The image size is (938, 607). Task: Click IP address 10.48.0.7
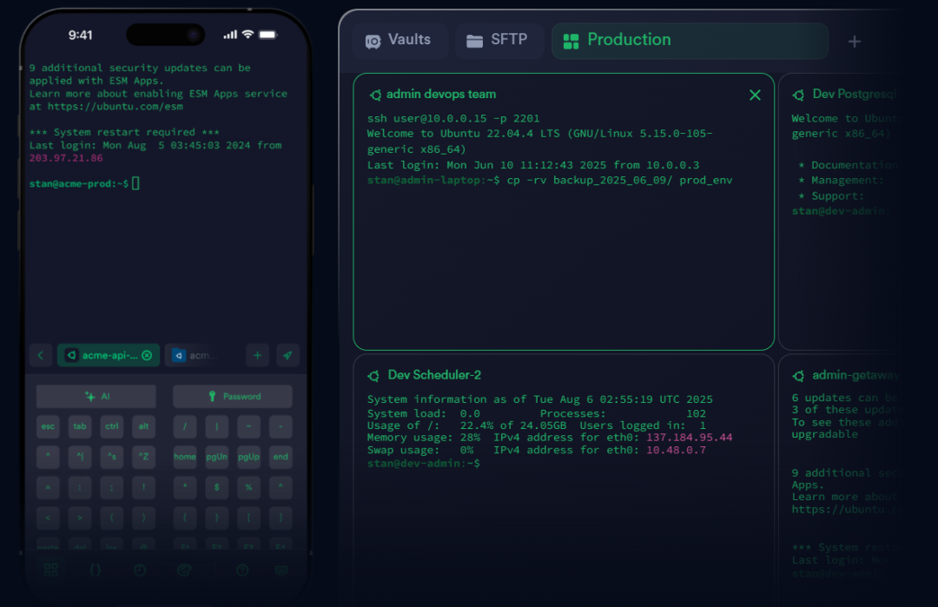pos(676,450)
